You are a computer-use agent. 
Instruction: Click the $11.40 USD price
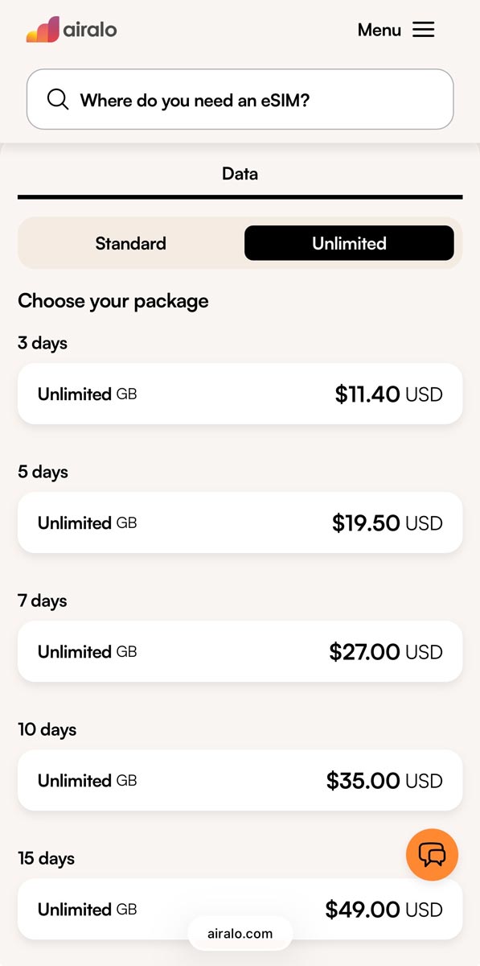click(388, 394)
